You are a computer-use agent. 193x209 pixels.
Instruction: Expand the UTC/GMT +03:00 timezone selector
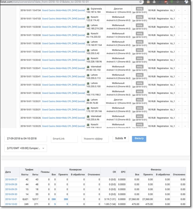26,148
